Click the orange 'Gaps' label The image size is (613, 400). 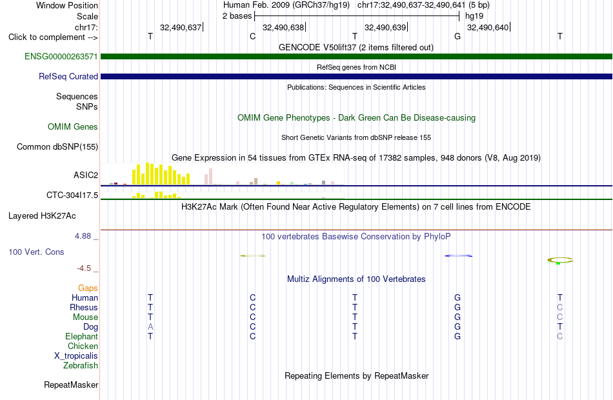coord(88,288)
